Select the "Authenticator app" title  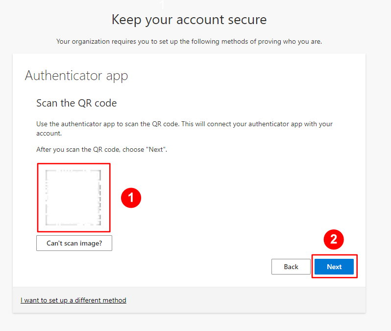[76, 76]
